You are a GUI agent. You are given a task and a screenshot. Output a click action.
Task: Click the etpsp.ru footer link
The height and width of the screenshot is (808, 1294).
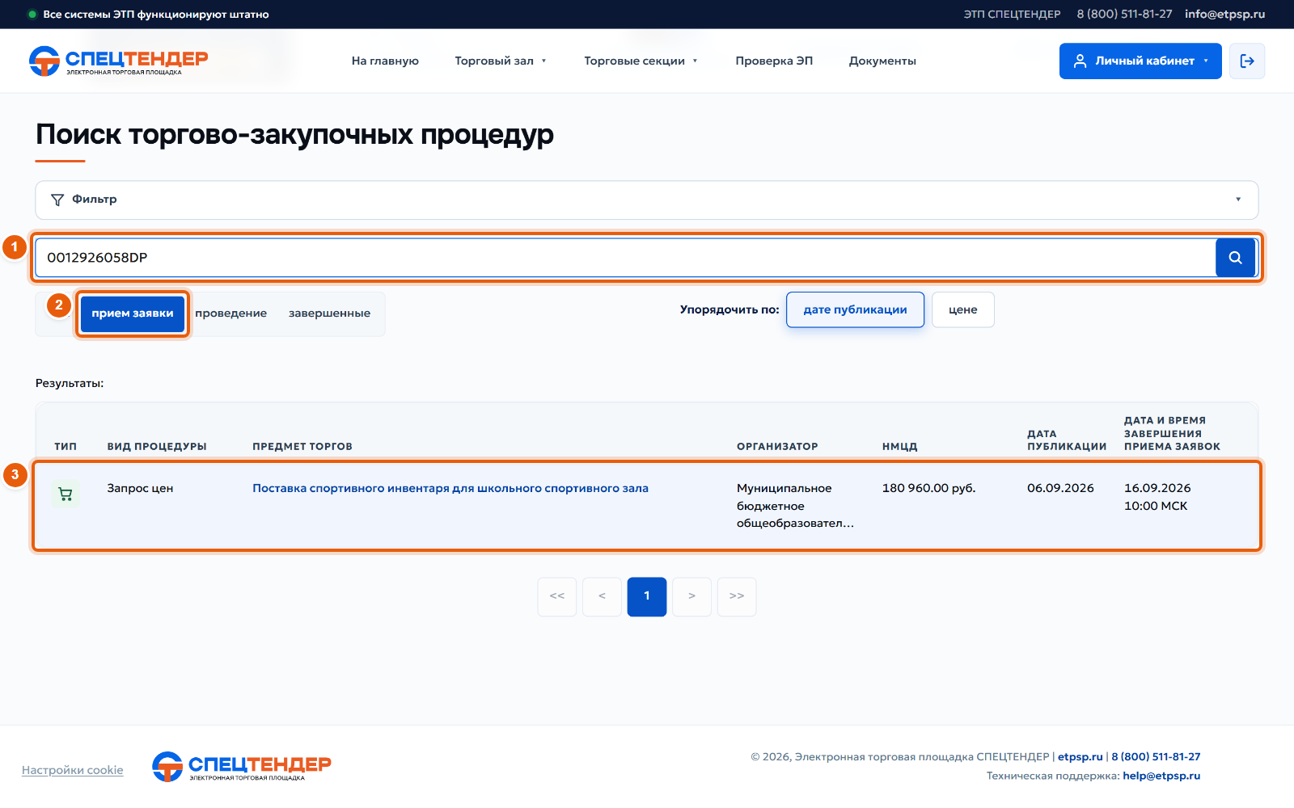[x=1080, y=757]
